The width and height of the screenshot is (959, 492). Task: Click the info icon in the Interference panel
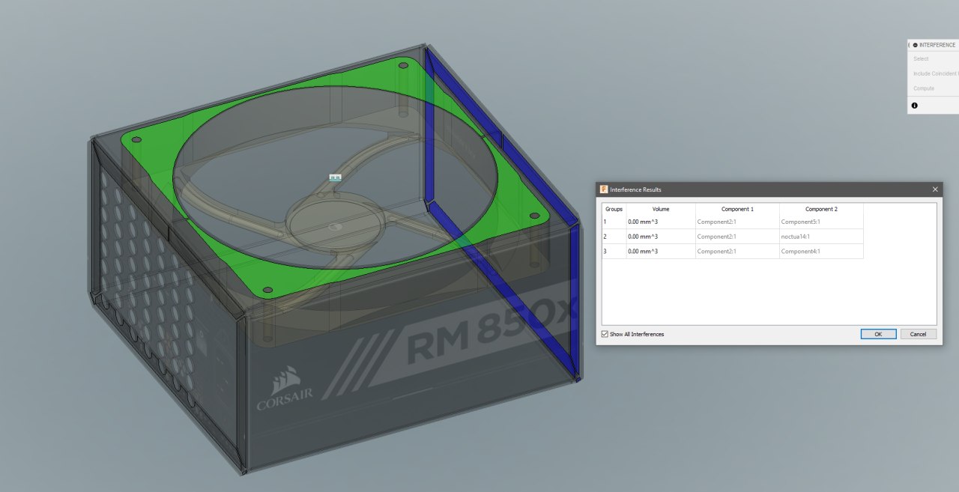tap(914, 106)
